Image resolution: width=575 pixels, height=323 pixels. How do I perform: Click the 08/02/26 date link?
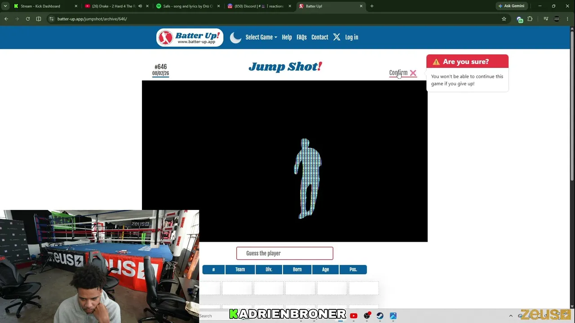click(160, 74)
